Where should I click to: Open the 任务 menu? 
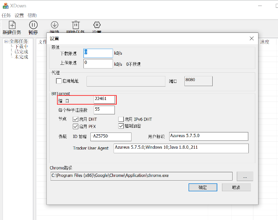click(x=6, y=15)
